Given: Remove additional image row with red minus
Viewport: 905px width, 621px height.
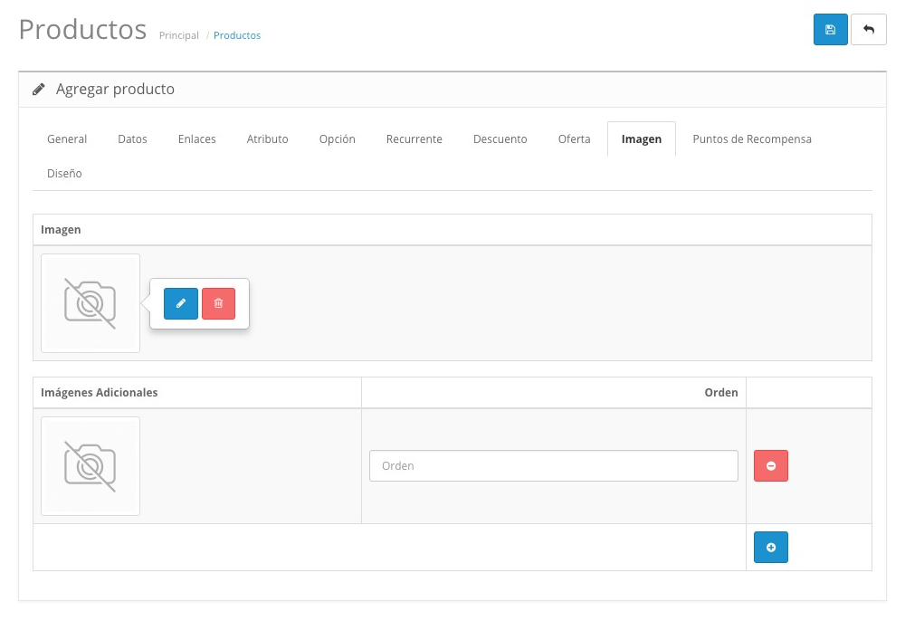Looking at the screenshot, I should pyautogui.click(x=770, y=465).
